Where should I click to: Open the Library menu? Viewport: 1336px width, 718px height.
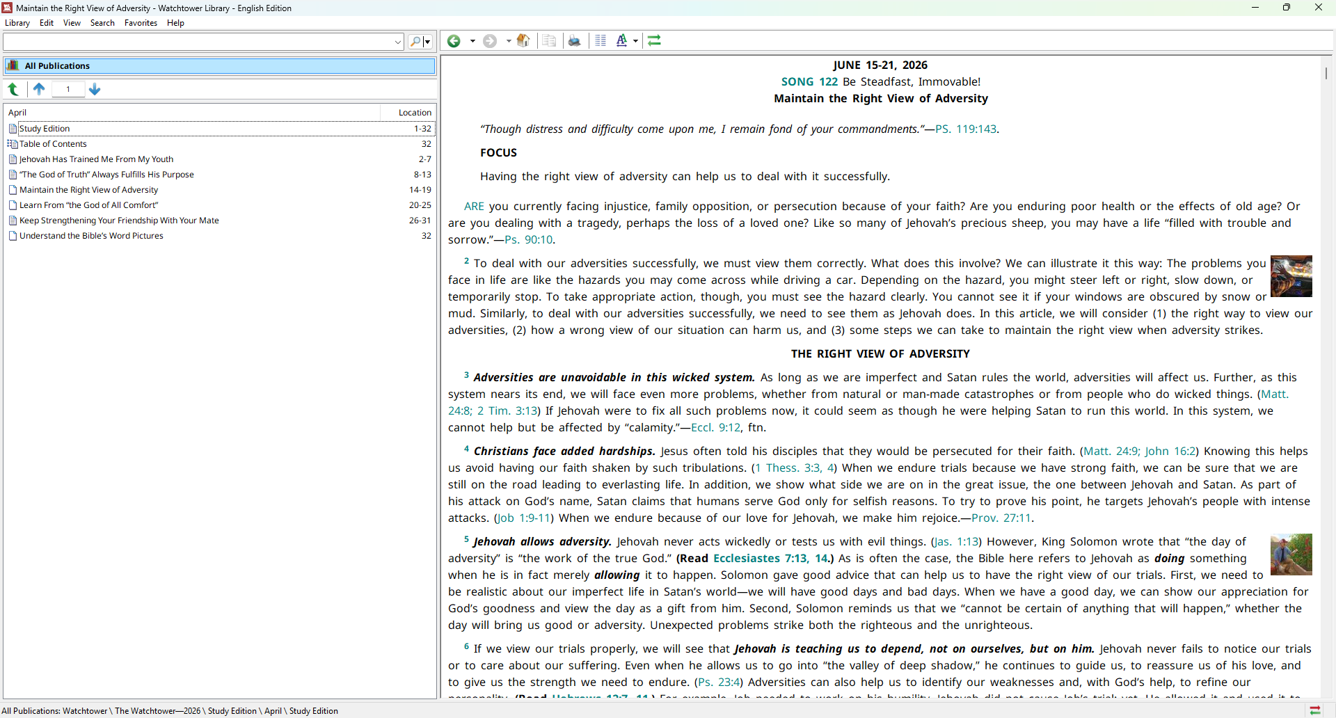(17, 23)
